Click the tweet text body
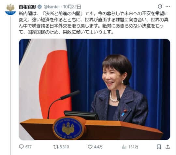176x155 pixels. pos(94,23)
